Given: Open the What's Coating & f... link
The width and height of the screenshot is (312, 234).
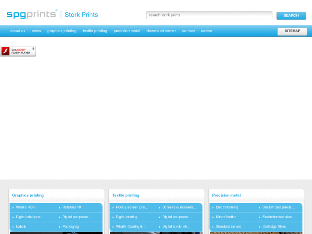Looking at the screenshot, I should point(131,226).
